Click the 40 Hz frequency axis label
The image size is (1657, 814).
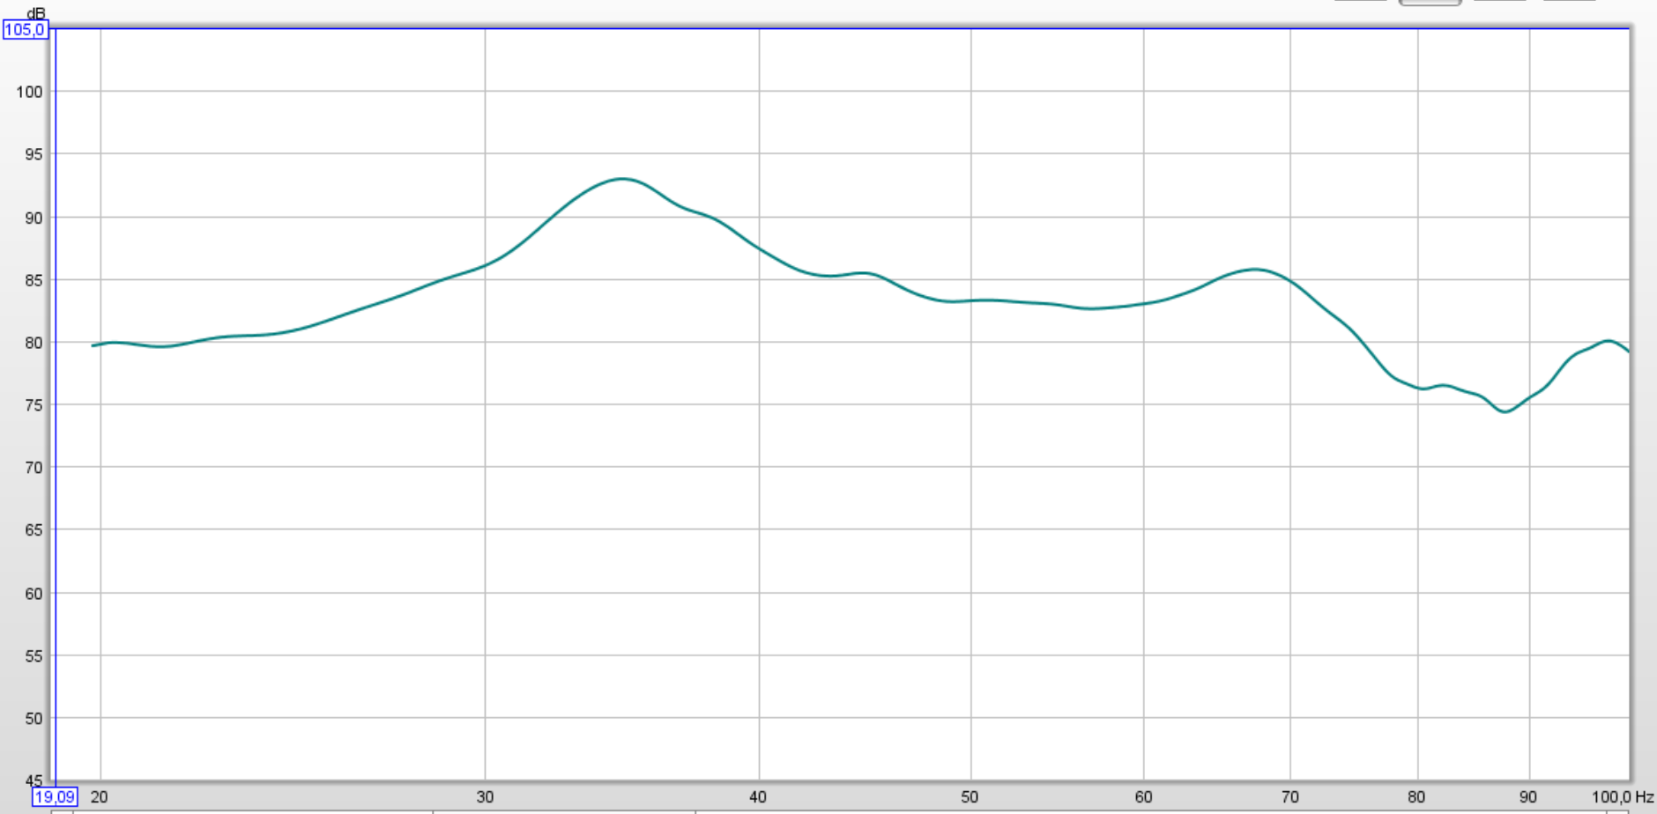pyautogui.click(x=758, y=797)
